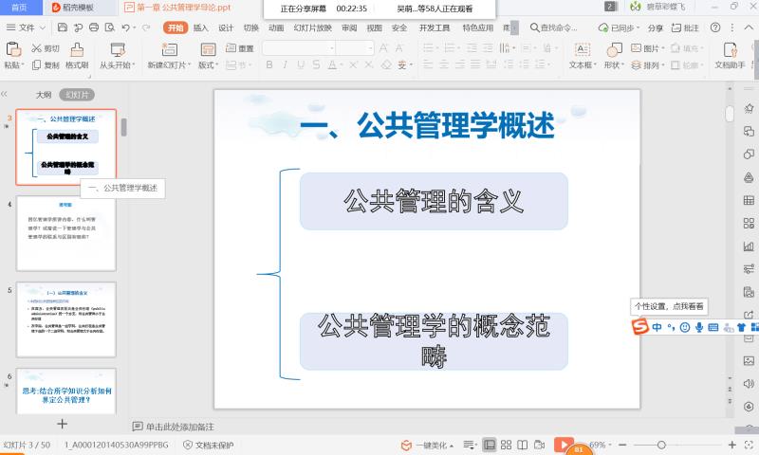
Task: Start slideshow with orange play button
Action: tap(564, 445)
